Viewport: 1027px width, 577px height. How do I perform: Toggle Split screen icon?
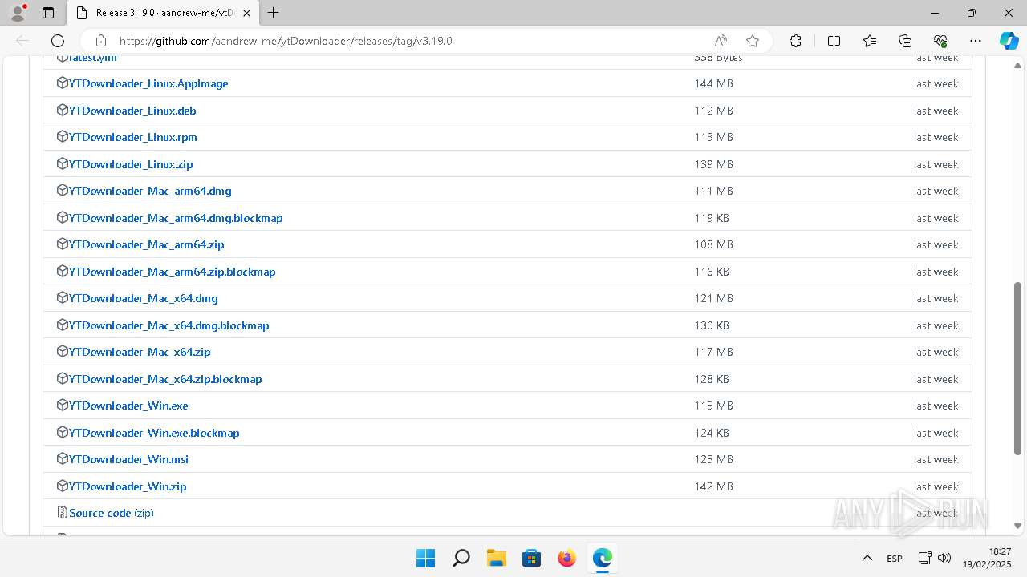pyautogui.click(x=834, y=41)
